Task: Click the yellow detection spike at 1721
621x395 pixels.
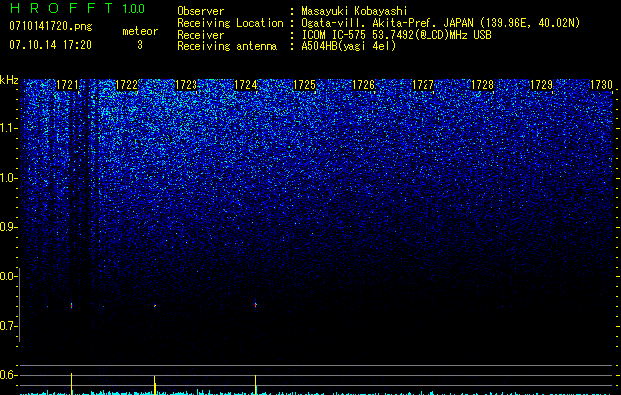Action: pos(72,383)
